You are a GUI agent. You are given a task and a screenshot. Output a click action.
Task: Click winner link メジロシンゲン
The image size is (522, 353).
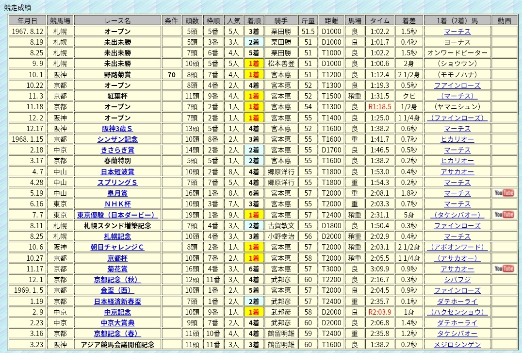click(x=457, y=344)
